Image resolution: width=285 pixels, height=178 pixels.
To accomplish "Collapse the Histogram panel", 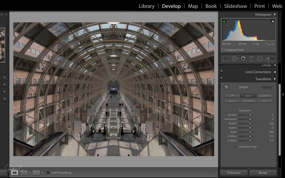I will [x=274, y=15].
